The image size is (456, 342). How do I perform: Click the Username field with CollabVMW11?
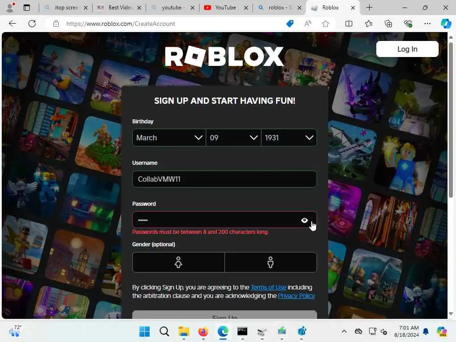pos(224,179)
